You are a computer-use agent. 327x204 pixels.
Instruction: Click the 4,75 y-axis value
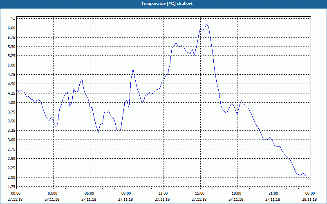coord(12,75)
